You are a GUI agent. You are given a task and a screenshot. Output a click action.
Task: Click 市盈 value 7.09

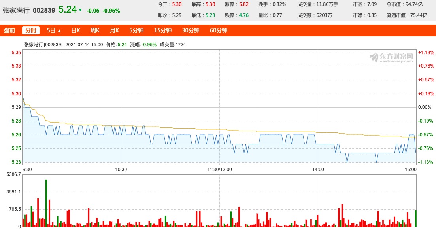tap(372, 4)
